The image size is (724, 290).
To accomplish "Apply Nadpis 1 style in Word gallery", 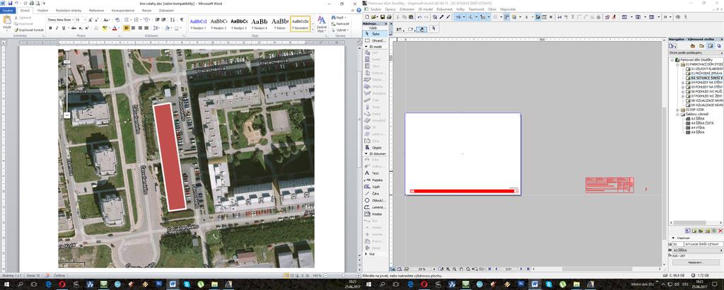I will pyautogui.click(x=198, y=23).
